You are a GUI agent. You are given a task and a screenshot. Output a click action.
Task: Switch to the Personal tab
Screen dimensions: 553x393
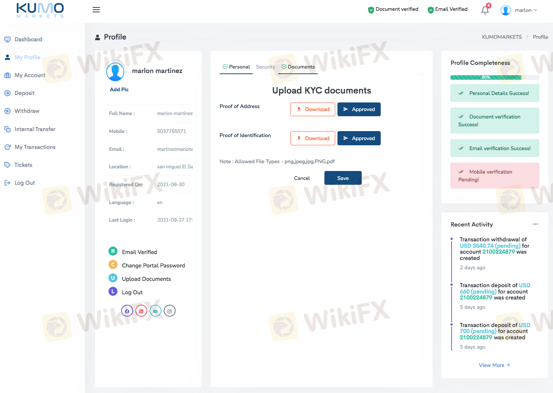pos(236,67)
